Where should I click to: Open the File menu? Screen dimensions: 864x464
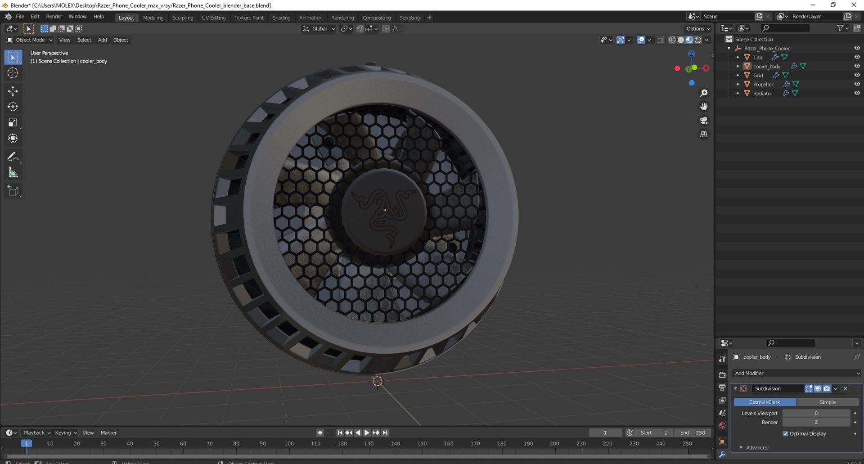click(x=20, y=17)
